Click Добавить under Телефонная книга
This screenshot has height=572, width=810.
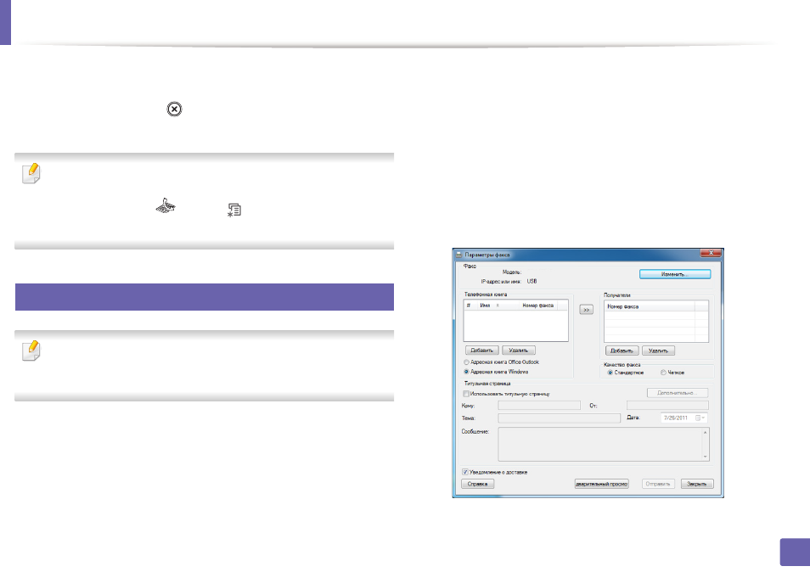point(481,350)
